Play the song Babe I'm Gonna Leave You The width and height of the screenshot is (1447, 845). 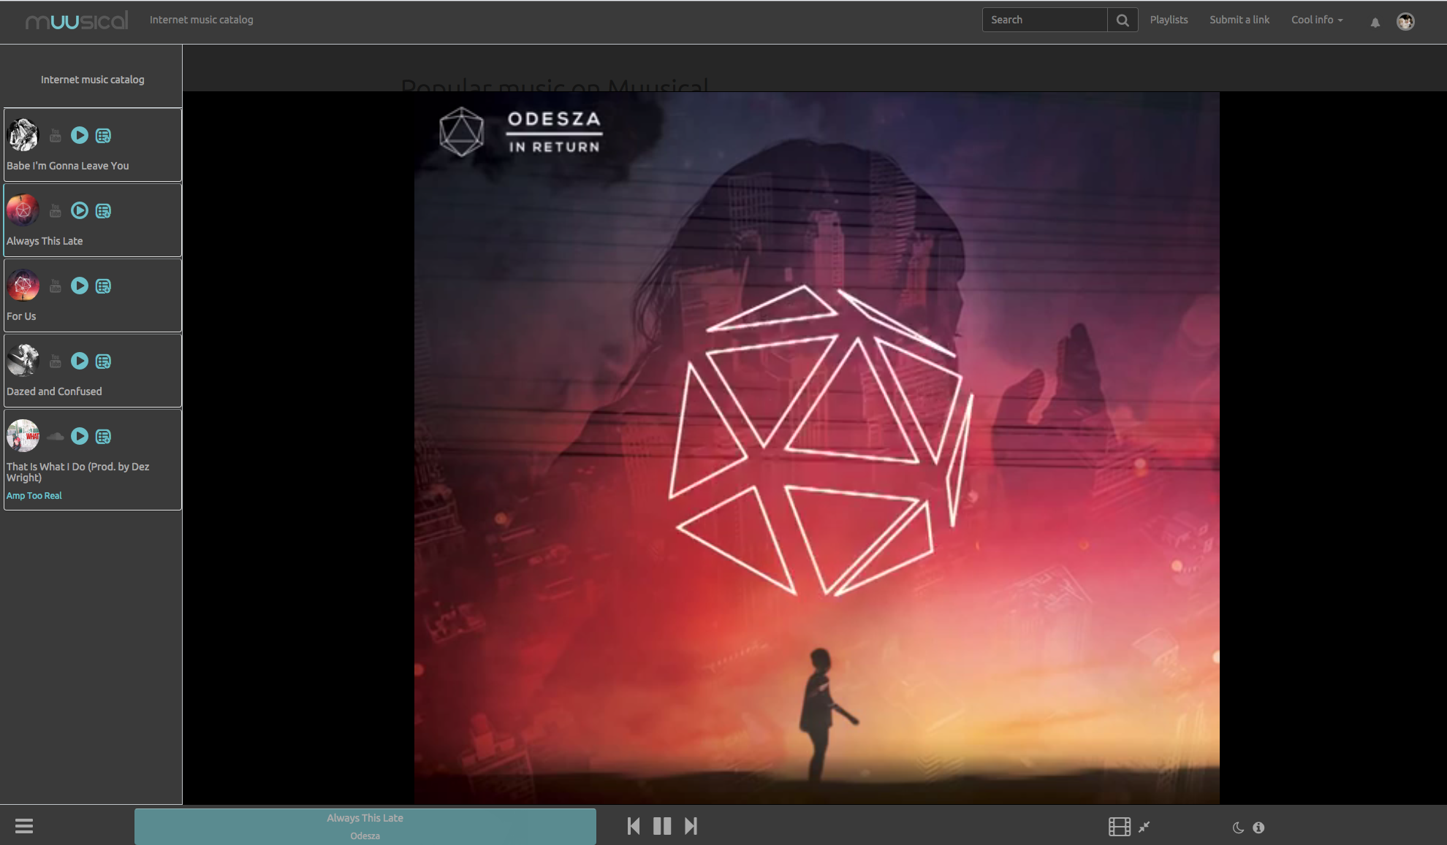tap(80, 135)
